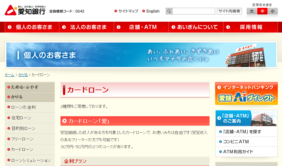282x166 pixels.
Task: Open the あいぎんについて navigation tab
Action: pos(196,27)
